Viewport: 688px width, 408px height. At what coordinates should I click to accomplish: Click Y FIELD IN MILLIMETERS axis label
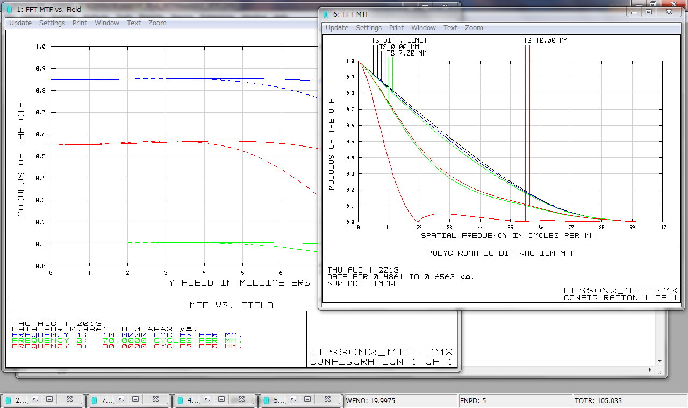tap(239, 282)
